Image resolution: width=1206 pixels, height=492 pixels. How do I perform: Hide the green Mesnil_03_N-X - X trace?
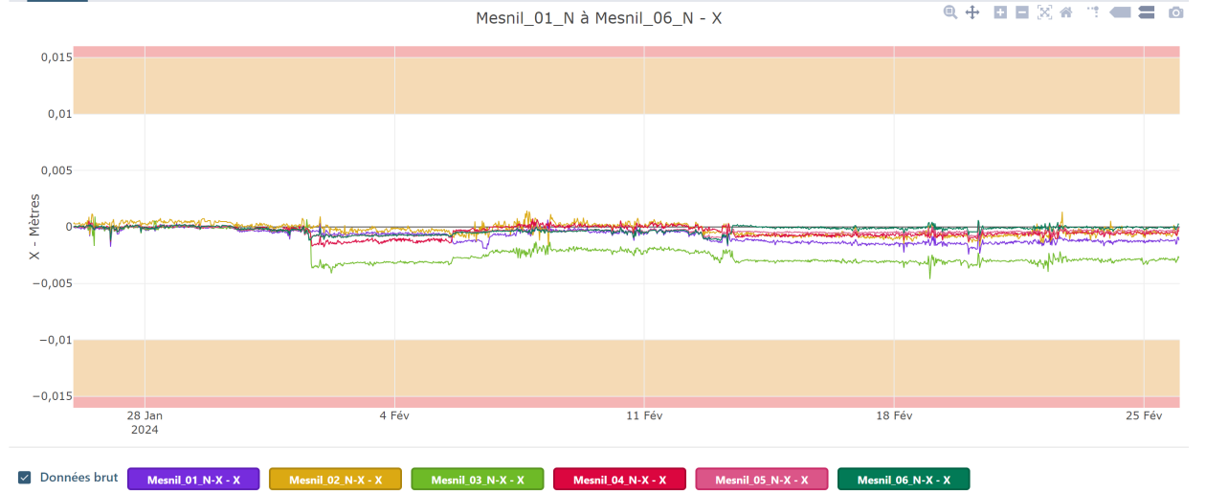(x=478, y=480)
